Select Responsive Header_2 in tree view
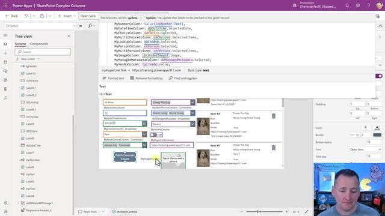Viewport: 385px width, 216px height. coord(38,211)
